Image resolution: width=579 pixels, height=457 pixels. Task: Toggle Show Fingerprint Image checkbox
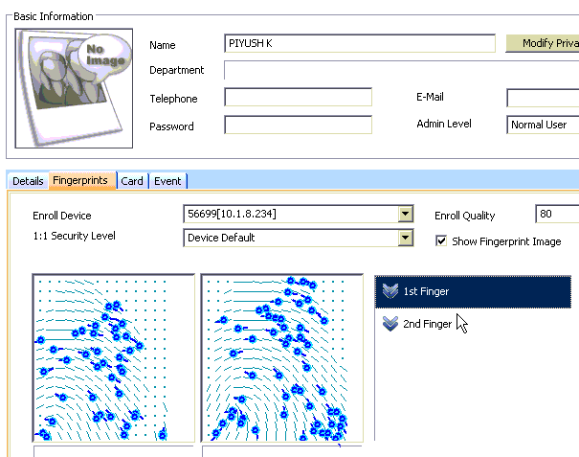coord(441,241)
